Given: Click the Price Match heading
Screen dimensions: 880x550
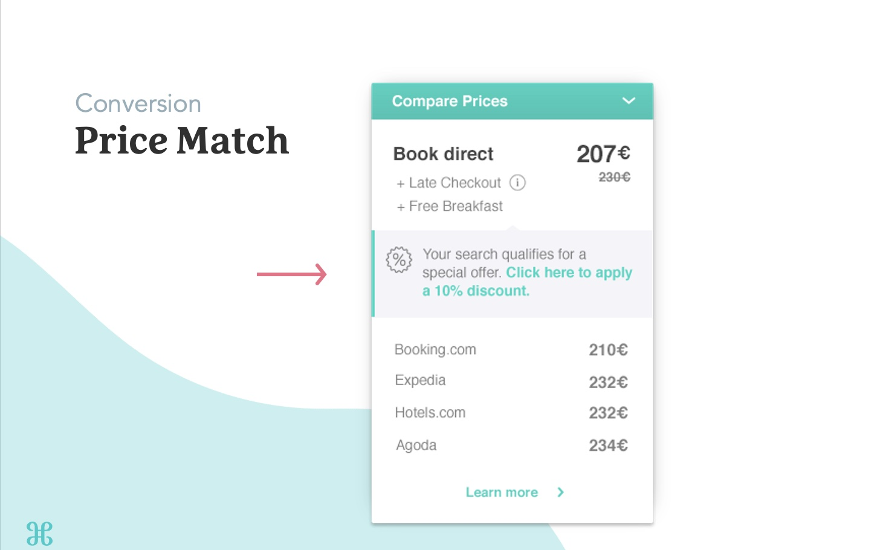Looking at the screenshot, I should click(x=182, y=141).
